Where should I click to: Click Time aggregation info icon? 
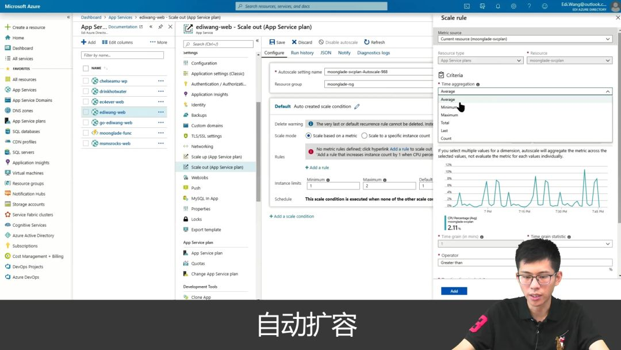pyautogui.click(x=478, y=85)
